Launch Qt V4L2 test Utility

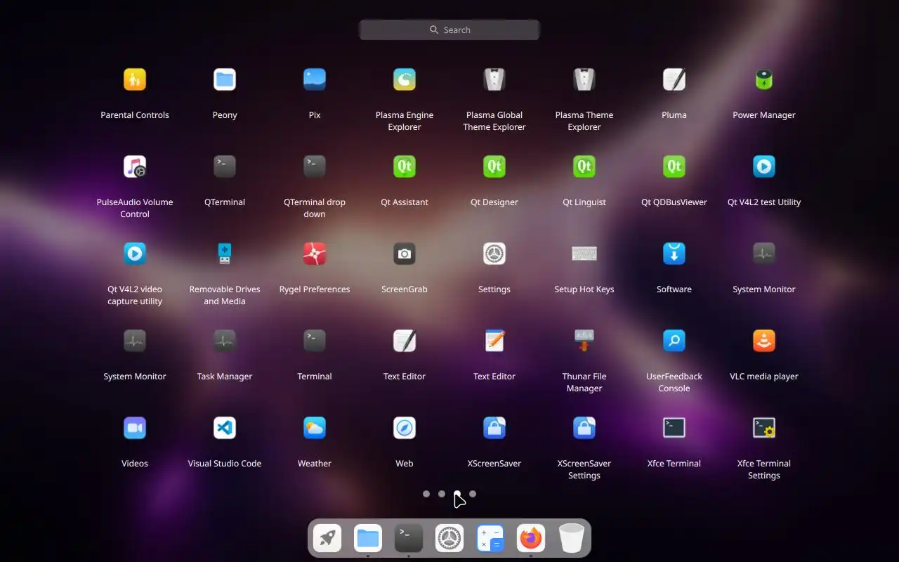click(764, 166)
